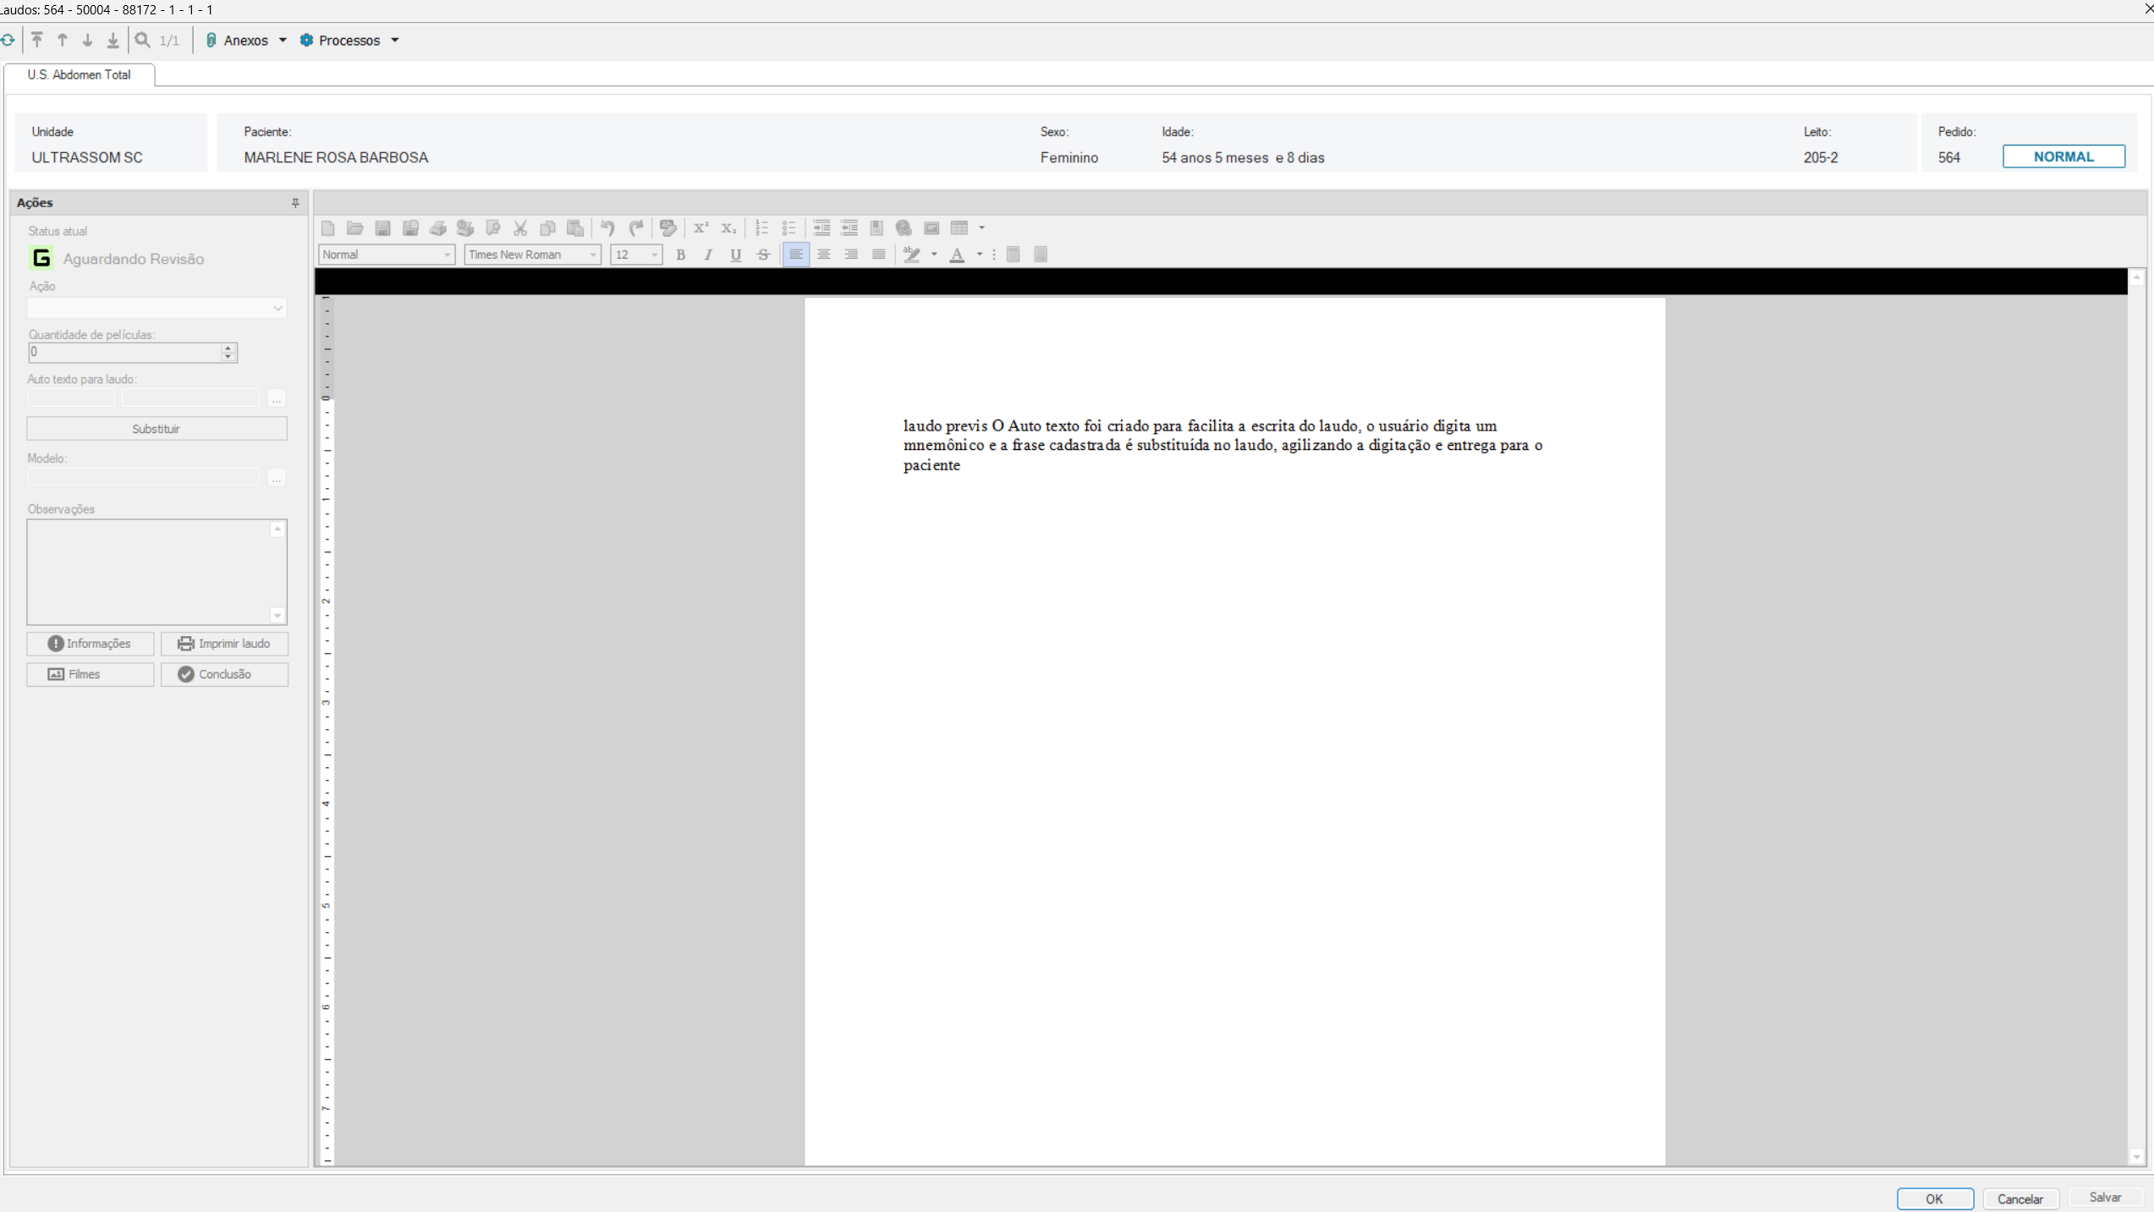Expand the font size 12 dropdown
Viewport: 2154px width, 1212px height.
coord(654,255)
